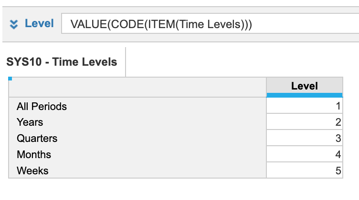The height and width of the screenshot is (200, 359).
Task: Select the Weeks row header
Action: pos(137,170)
